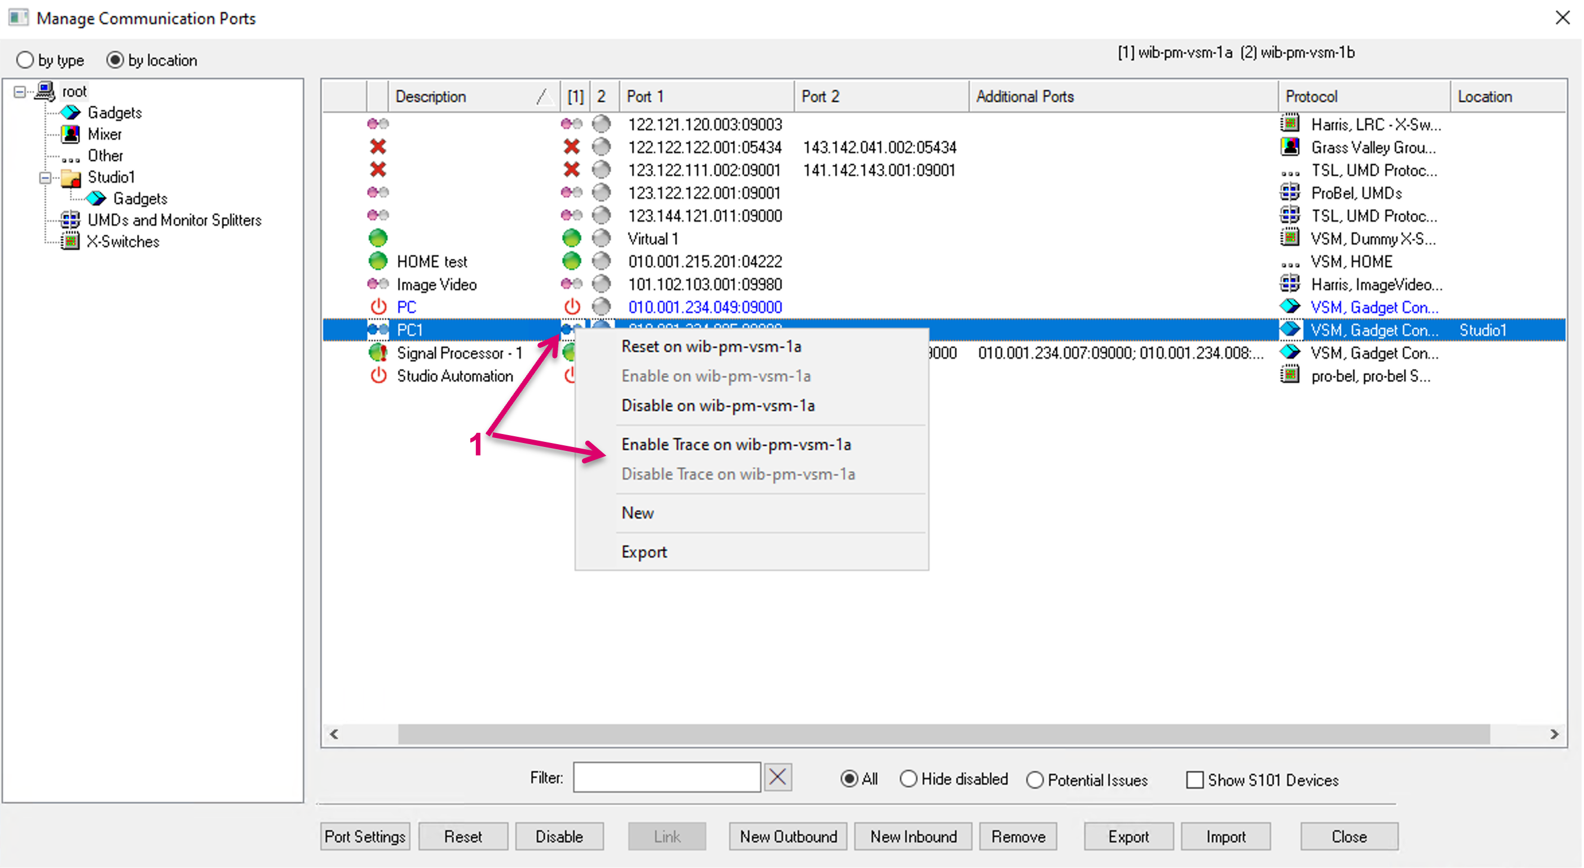Select 'Reset on wib-pm-vsm-1a' menu entry
Image resolution: width=1584 pixels, height=868 pixels.
[x=711, y=347]
